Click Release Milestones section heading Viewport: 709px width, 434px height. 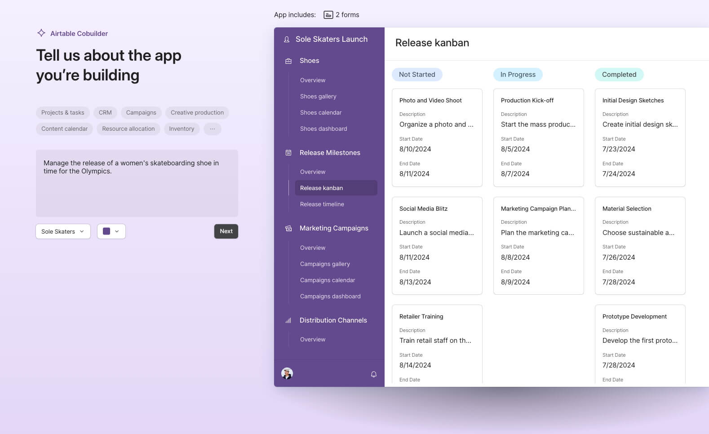330,153
